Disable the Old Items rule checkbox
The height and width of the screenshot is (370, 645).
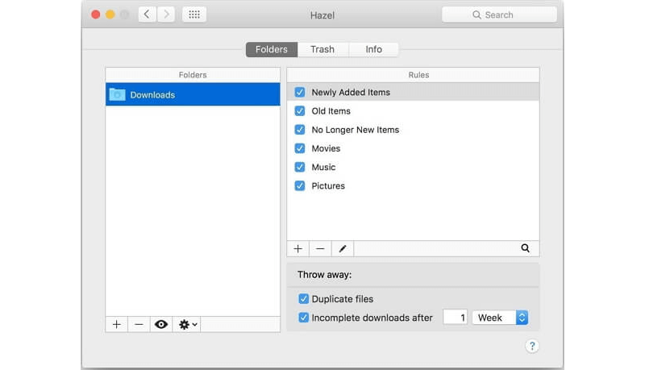coord(300,111)
